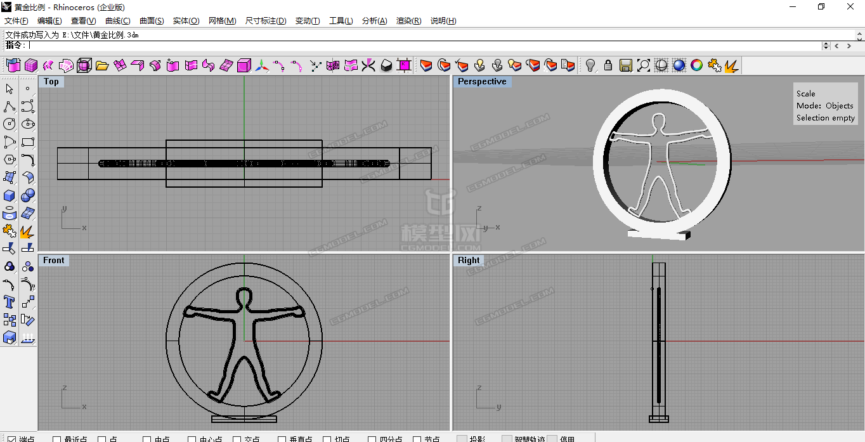Click the Save floppy disk icon
This screenshot has width=865, height=442.
coord(626,65)
